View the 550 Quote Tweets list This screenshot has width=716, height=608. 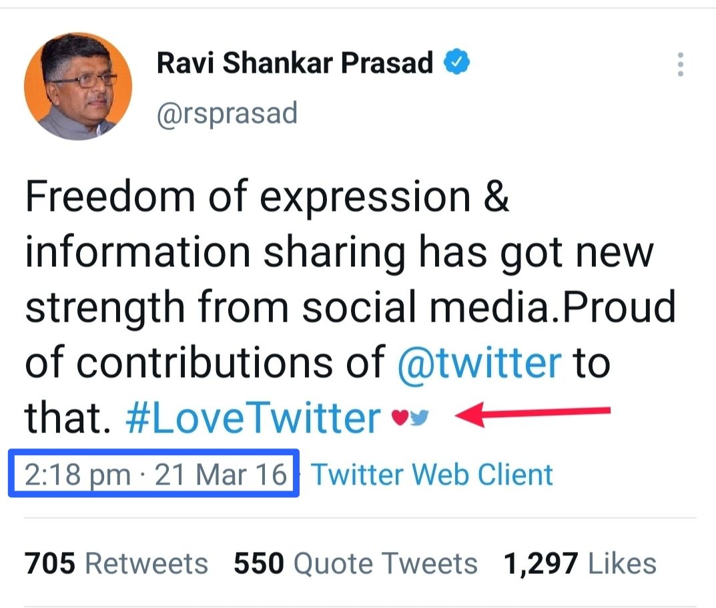355,563
